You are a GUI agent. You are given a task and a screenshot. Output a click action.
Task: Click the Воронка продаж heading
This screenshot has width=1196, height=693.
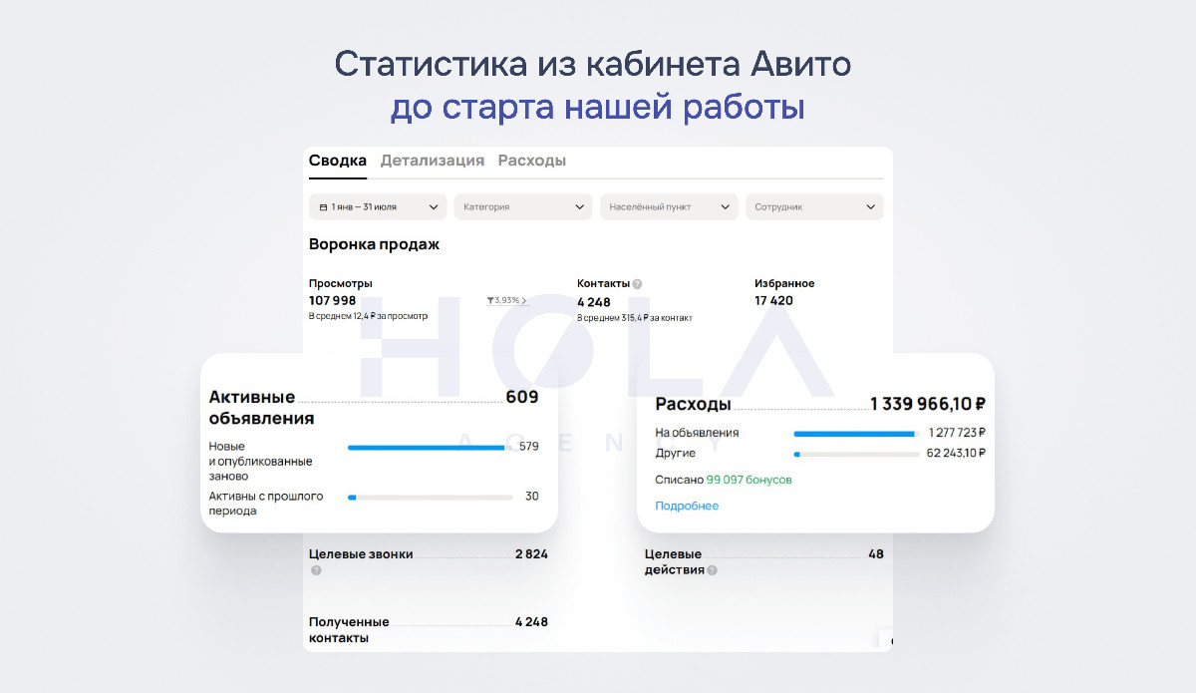click(x=374, y=244)
